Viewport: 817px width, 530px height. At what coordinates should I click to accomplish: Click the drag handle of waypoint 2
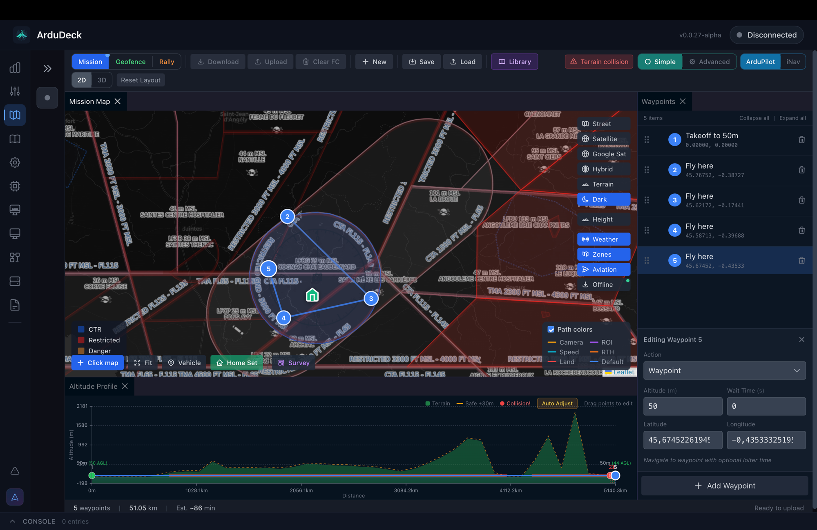pos(647,170)
